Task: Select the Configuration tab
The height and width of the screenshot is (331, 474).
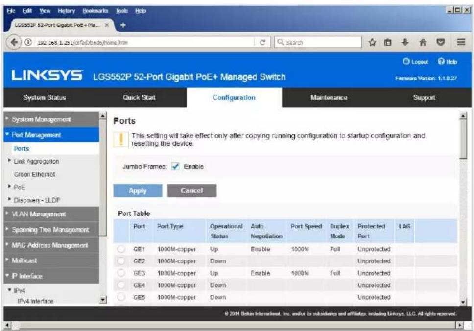Action: point(234,97)
